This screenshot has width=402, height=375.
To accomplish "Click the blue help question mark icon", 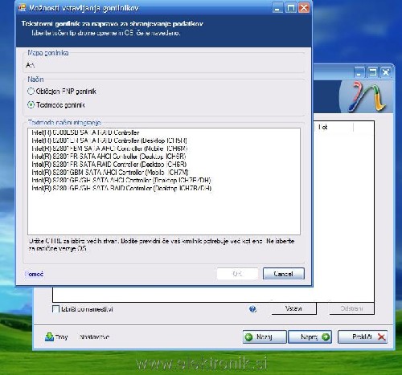I will tap(252, 309).
